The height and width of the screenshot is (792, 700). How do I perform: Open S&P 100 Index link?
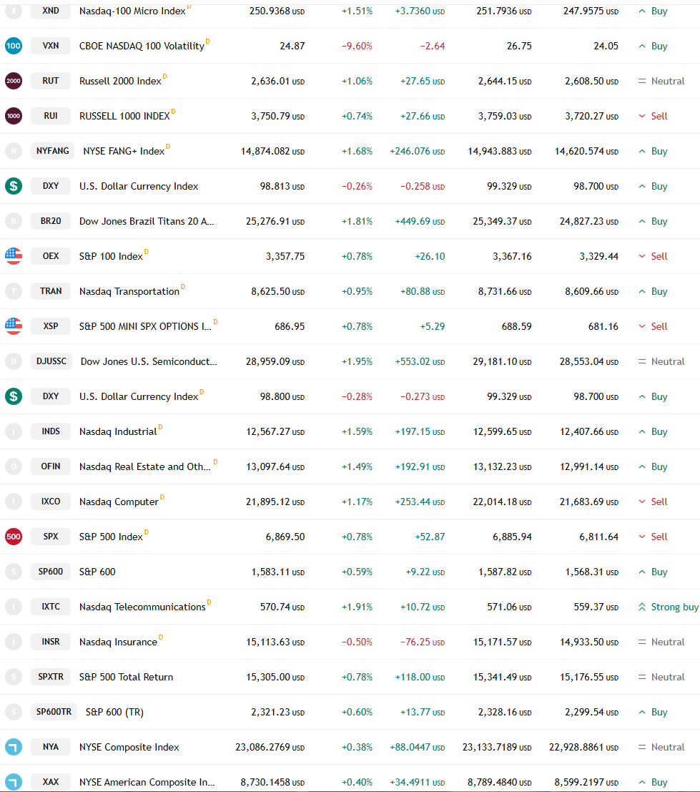[x=111, y=256]
